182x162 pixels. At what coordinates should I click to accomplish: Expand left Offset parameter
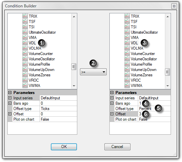point(10,114)
